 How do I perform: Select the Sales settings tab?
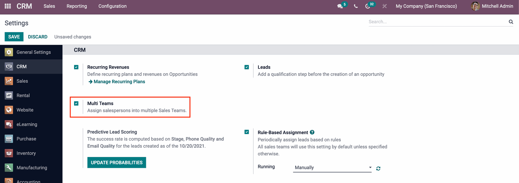pyautogui.click(x=31, y=81)
